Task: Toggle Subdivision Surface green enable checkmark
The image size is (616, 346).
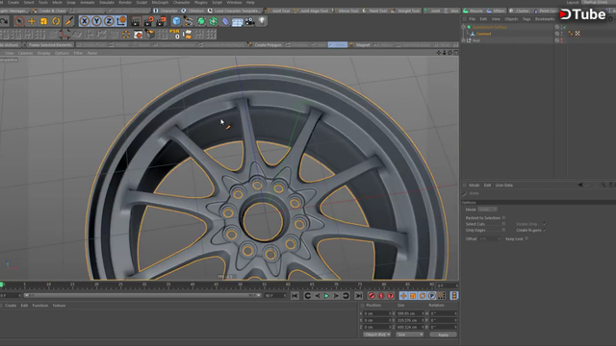Action: click(565, 27)
